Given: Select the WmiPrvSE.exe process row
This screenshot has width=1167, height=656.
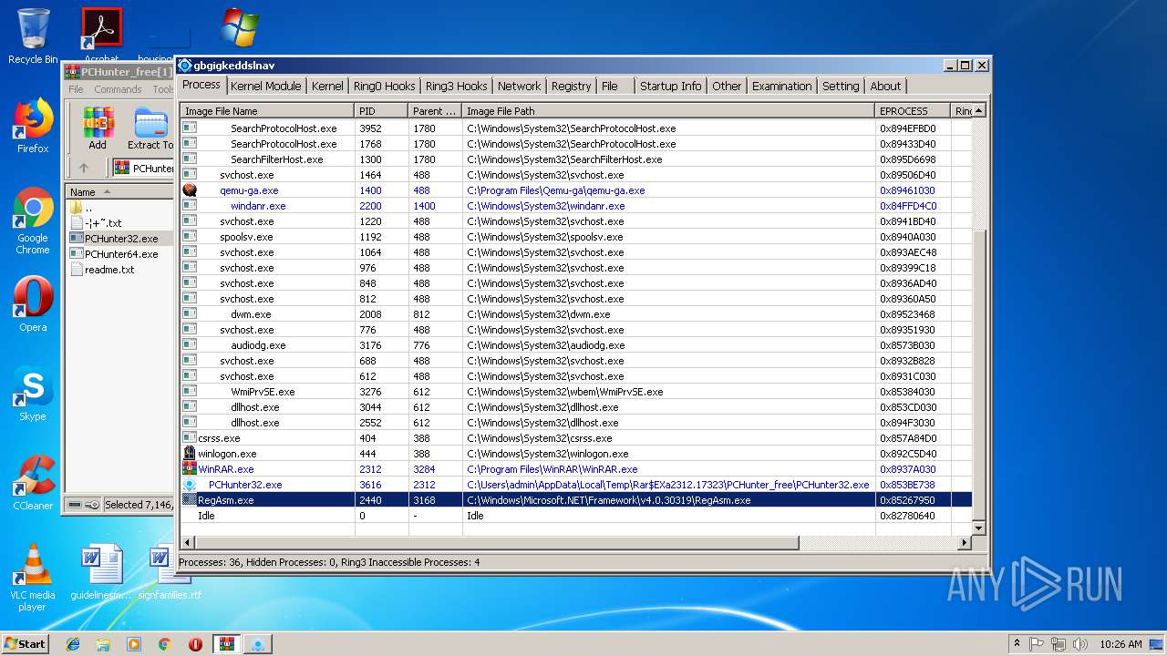Looking at the screenshot, I should pos(575,392).
